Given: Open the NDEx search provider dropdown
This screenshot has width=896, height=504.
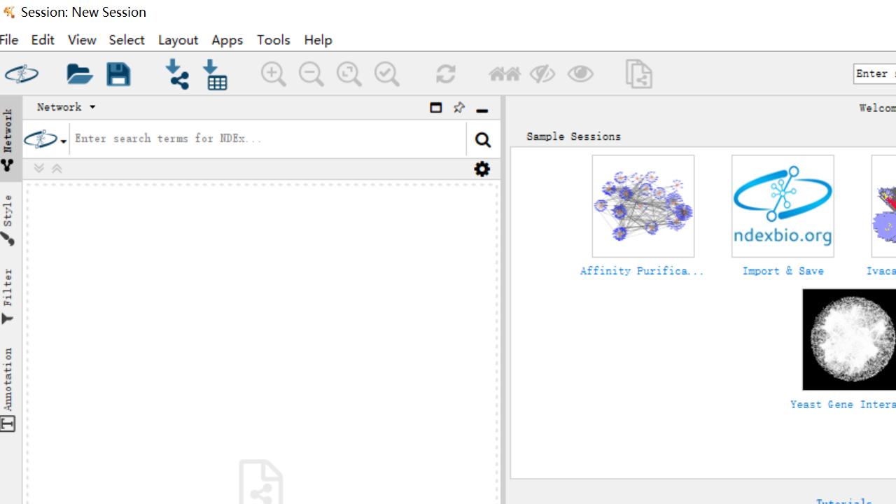Looking at the screenshot, I should coord(46,140).
